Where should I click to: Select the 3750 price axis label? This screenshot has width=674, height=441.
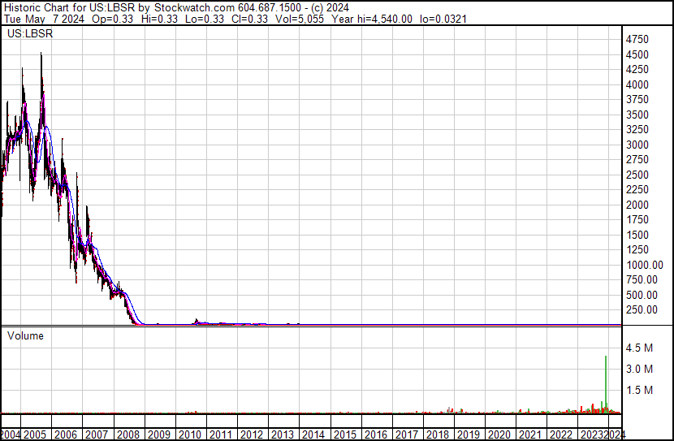pyautogui.click(x=637, y=100)
